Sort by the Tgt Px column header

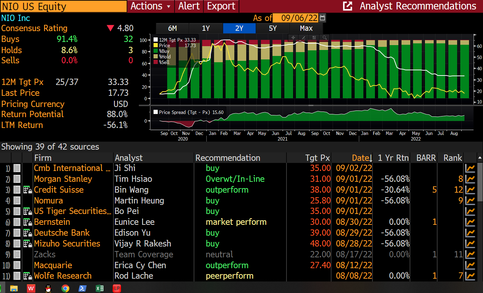(317, 158)
